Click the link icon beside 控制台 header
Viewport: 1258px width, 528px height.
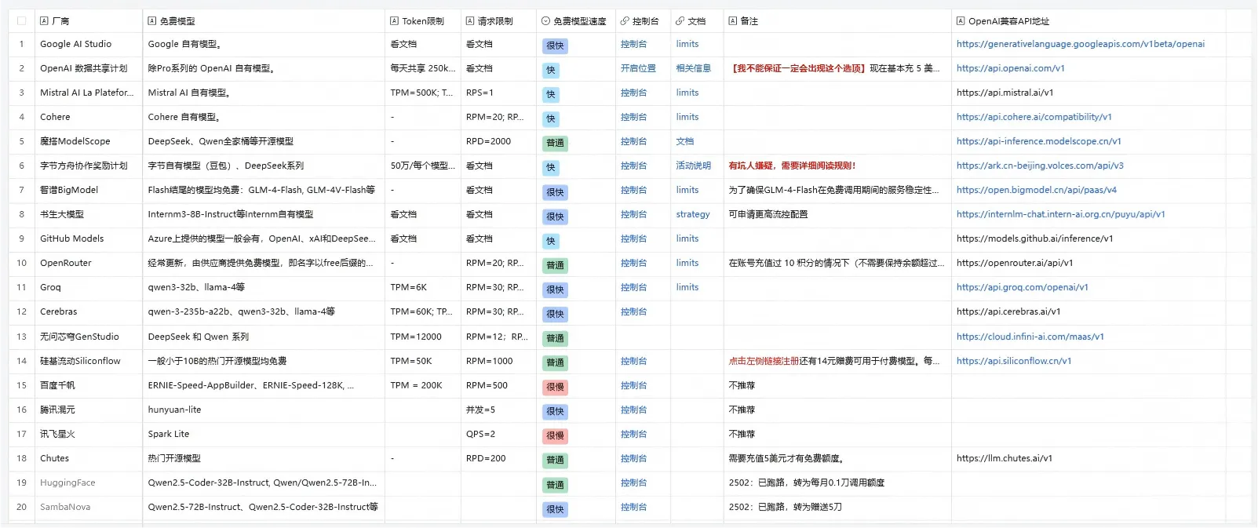coord(625,21)
